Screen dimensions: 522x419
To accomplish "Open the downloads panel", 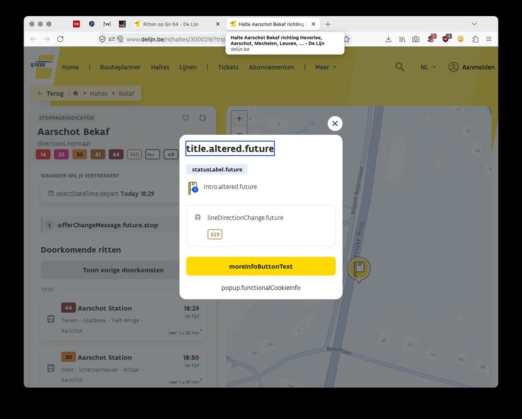I will pyautogui.click(x=388, y=39).
